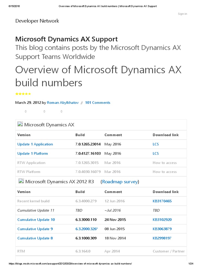Click the LCS link for May 2016 Application
Screen dimensions: 202x270
coord(156,144)
